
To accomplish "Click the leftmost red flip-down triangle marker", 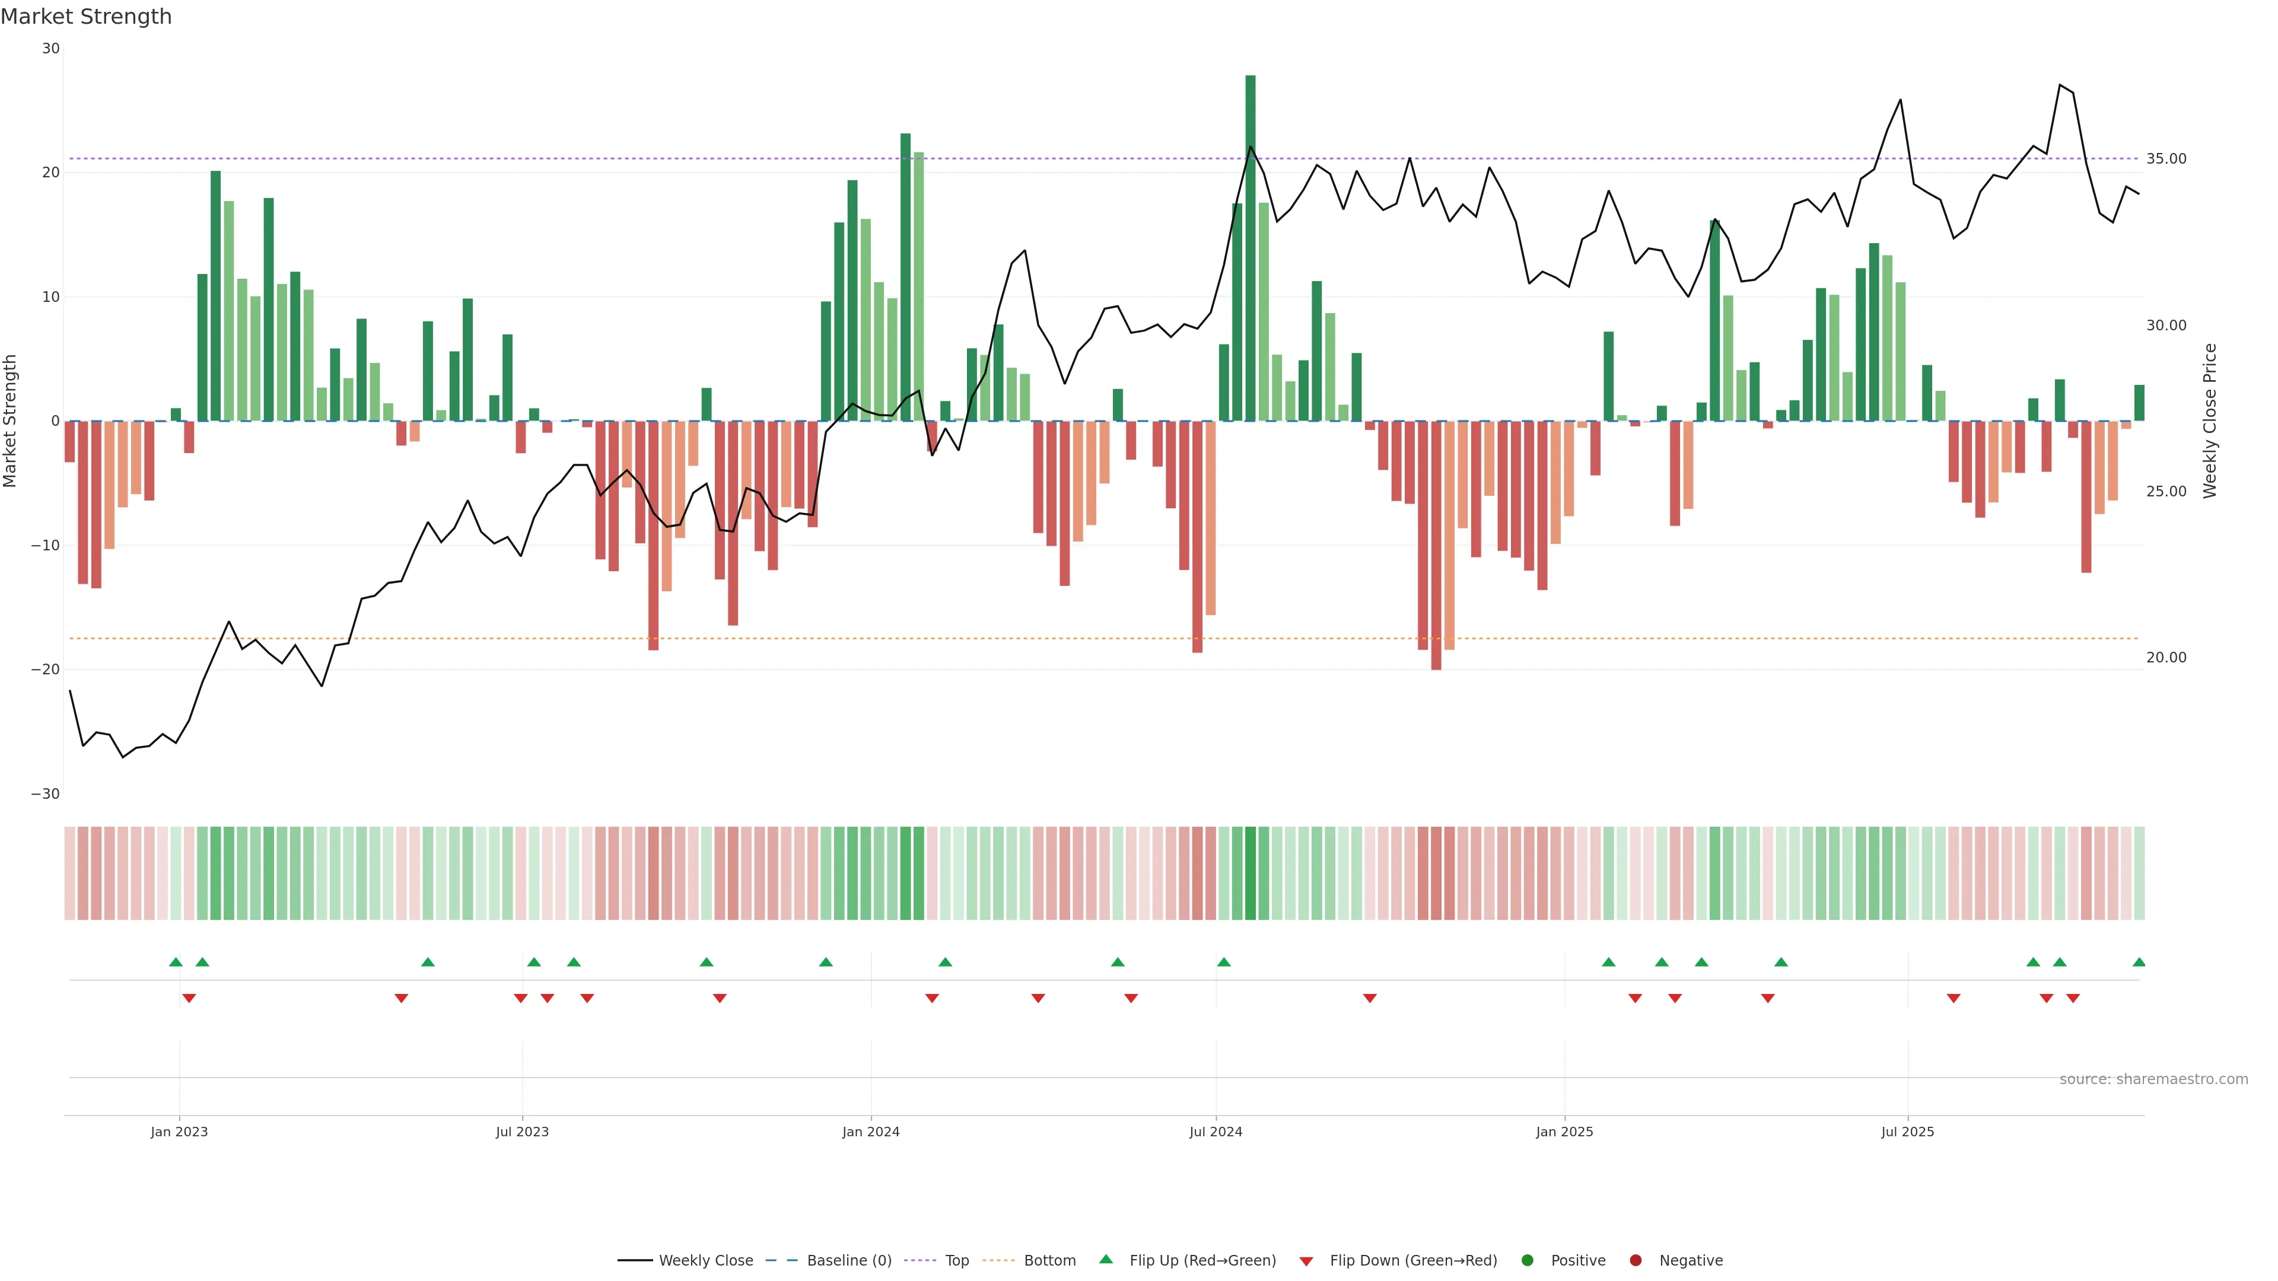I will [189, 998].
